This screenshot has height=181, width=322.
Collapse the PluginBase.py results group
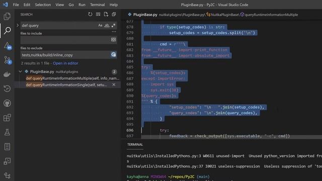coord(20,71)
